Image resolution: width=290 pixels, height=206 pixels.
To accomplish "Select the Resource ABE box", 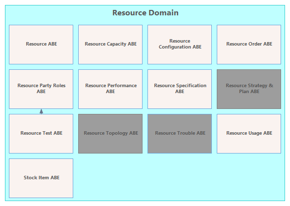I will (x=41, y=45).
